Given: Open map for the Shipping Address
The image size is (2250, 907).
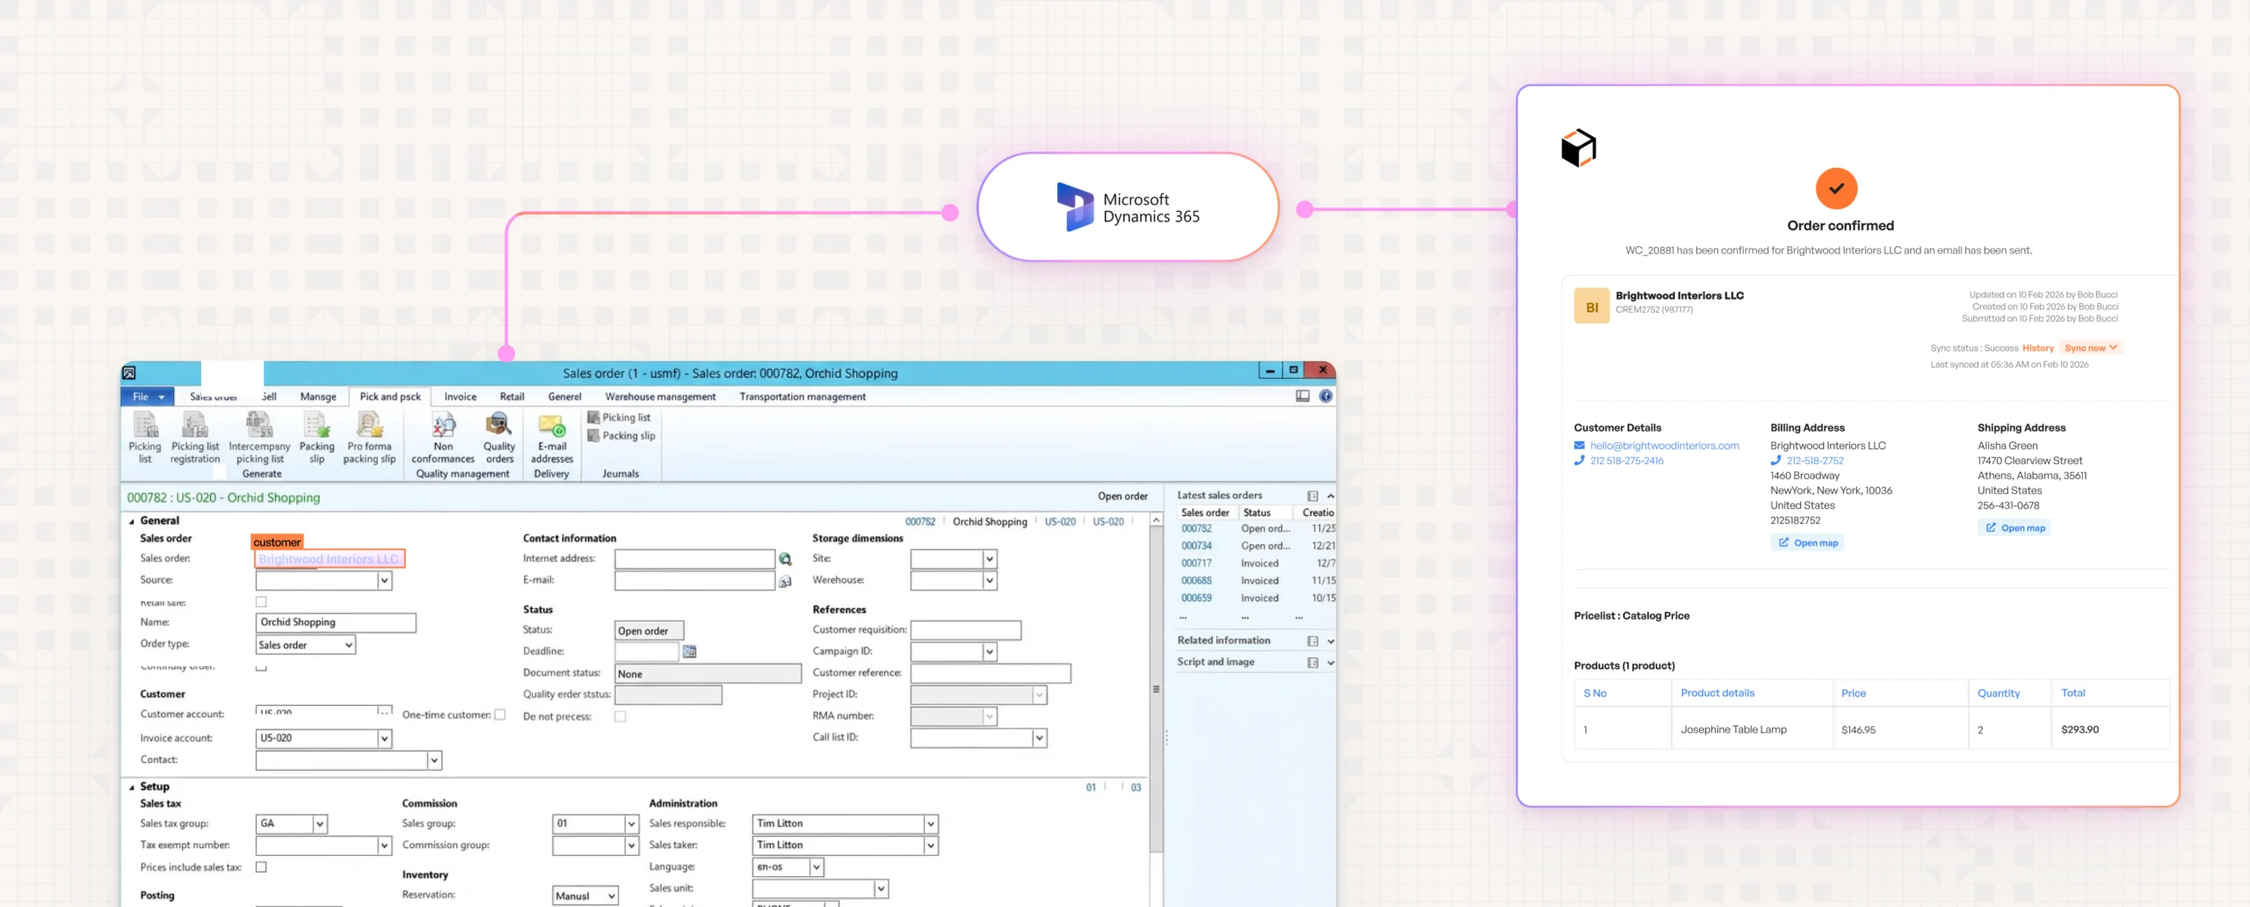Looking at the screenshot, I should (2014, 528).
